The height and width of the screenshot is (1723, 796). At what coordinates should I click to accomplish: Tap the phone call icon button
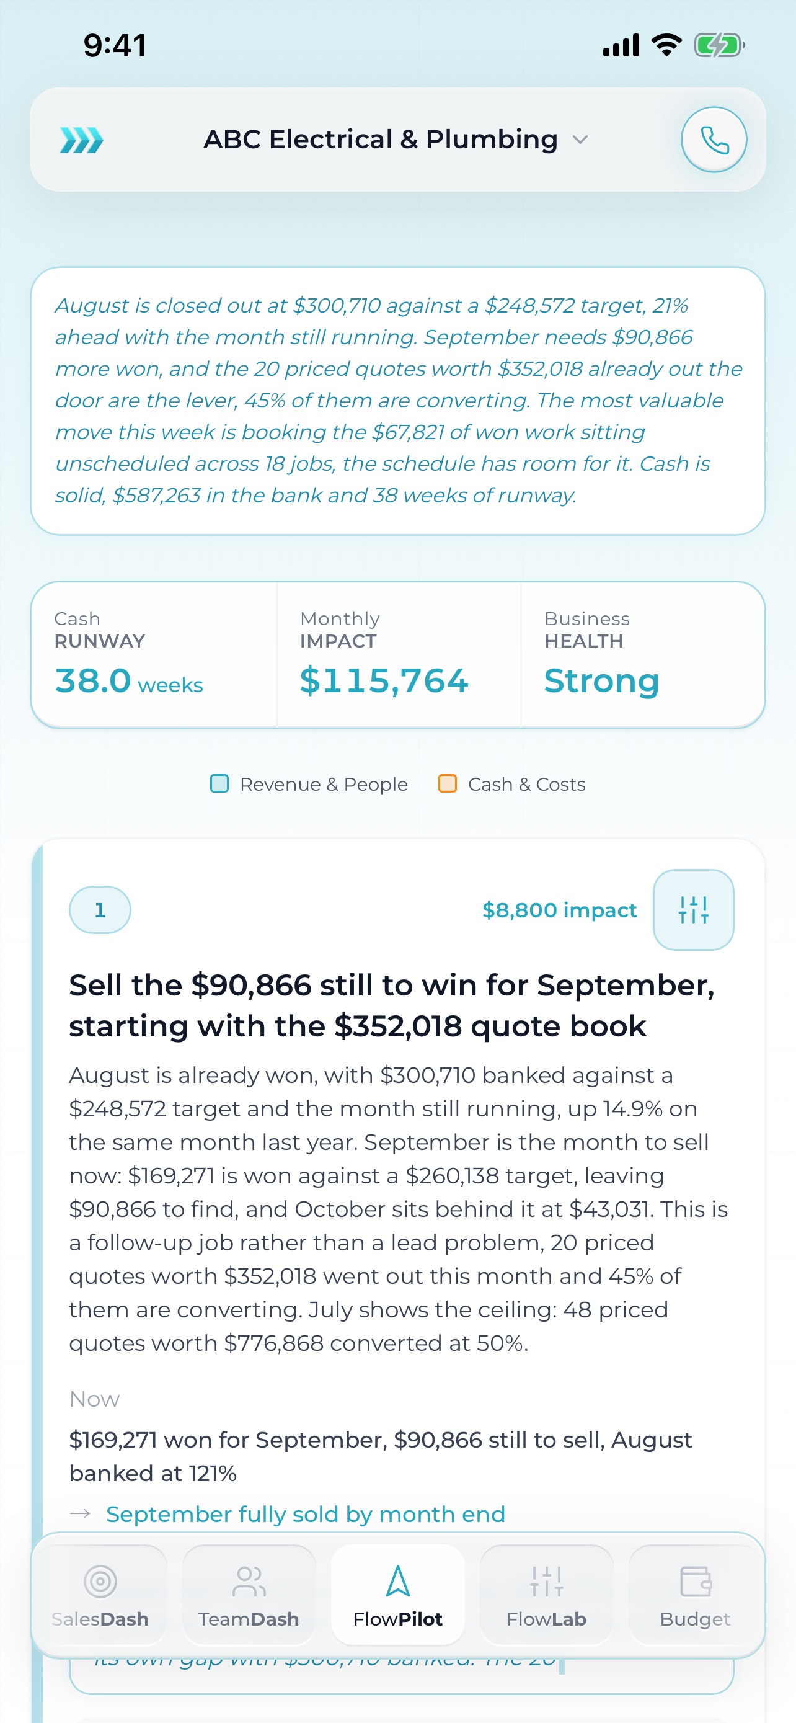pos(713,140)
